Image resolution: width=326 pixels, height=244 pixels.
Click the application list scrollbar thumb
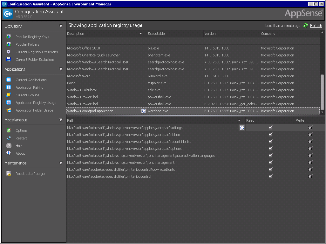point(322,92)
